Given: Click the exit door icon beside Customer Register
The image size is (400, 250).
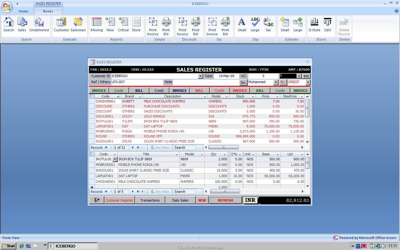Looking at the screenshot, I should point(97,200).
